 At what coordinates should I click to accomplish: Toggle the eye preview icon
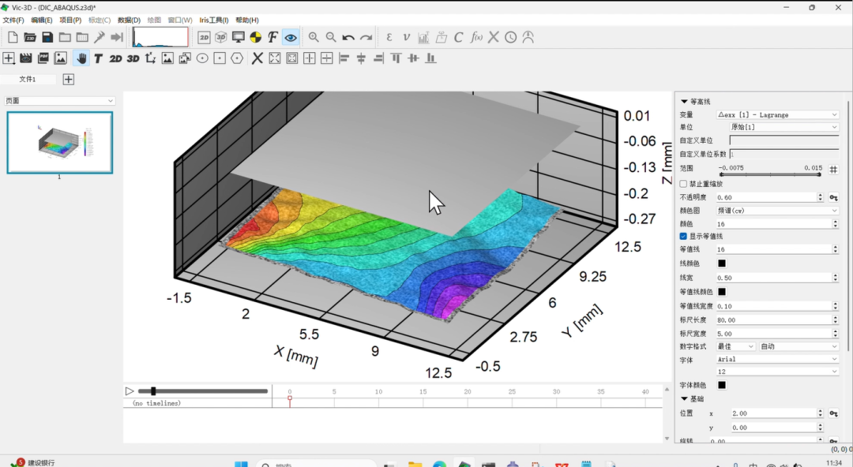click(291, 37)
